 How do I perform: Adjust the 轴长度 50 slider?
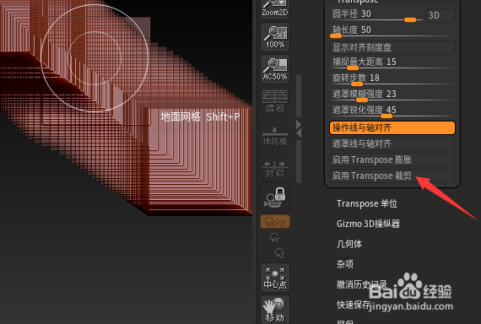[392, 31]
